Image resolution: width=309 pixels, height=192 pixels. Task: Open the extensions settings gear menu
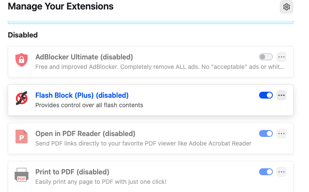[x=287, y=7]
